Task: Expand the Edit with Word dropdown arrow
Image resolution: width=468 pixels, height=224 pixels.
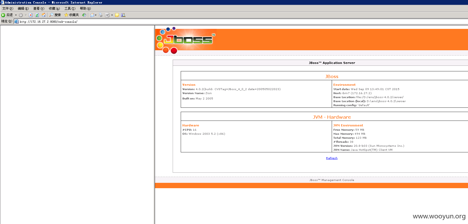Action: pyautogui.click(x=112, y=15)
